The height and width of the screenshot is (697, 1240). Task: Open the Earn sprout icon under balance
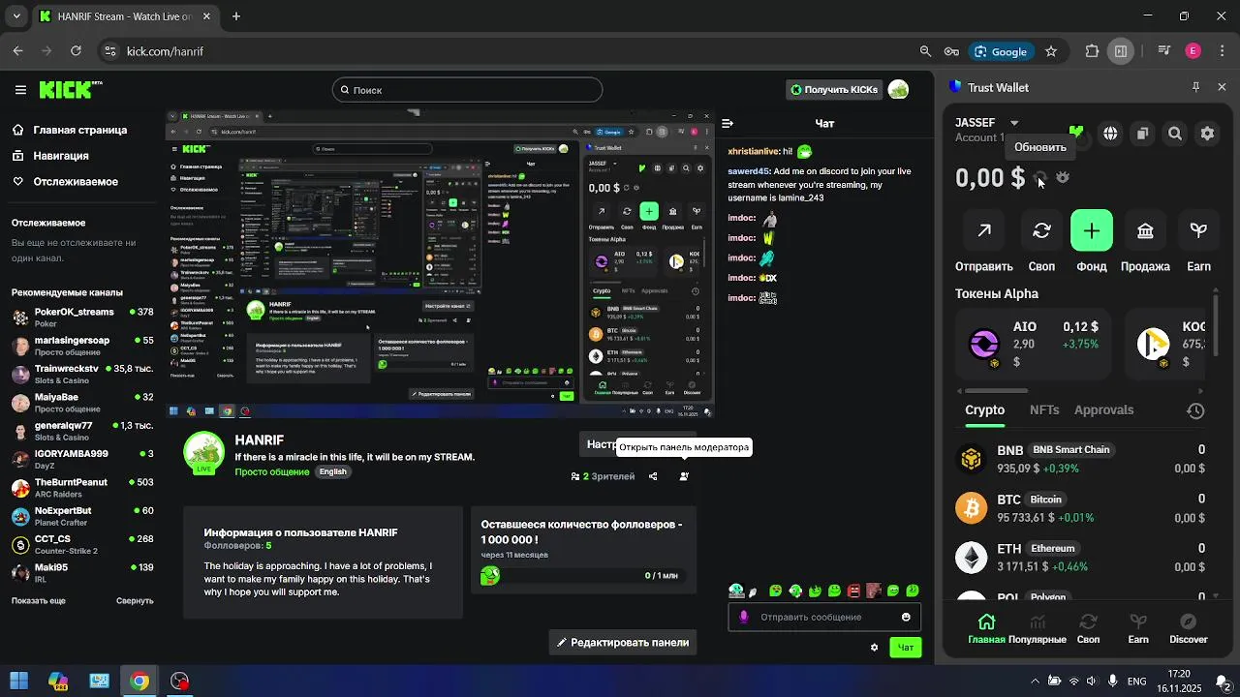pyautogui.click(x=1199, y=230)
